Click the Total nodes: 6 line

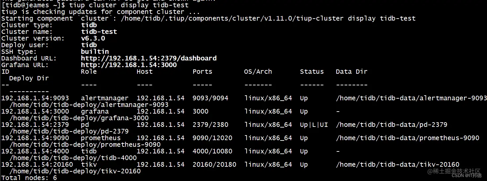pos(29,178)
